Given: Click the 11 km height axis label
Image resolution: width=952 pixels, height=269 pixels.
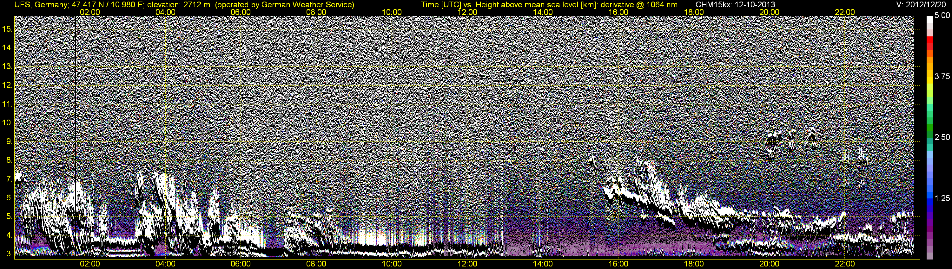Looking at the screenshot, I should pyautogui.click(x=7, y=104).
